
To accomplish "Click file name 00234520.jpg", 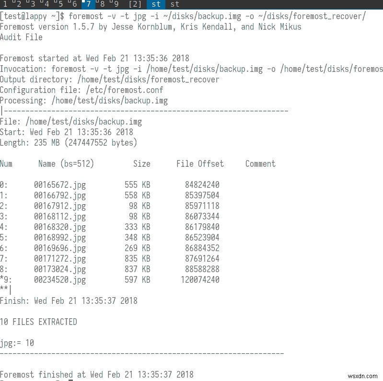I will (60, 280).
